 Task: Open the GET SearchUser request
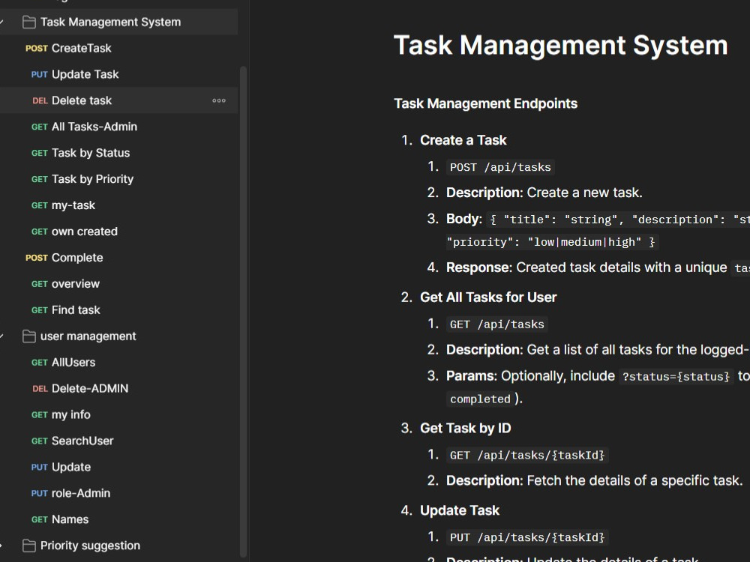pyautogui.click(x=118, y=441)
